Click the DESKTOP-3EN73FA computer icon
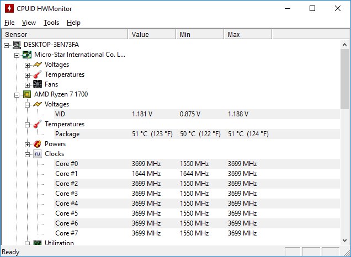 pyautogui.click(x=17, y=45)
